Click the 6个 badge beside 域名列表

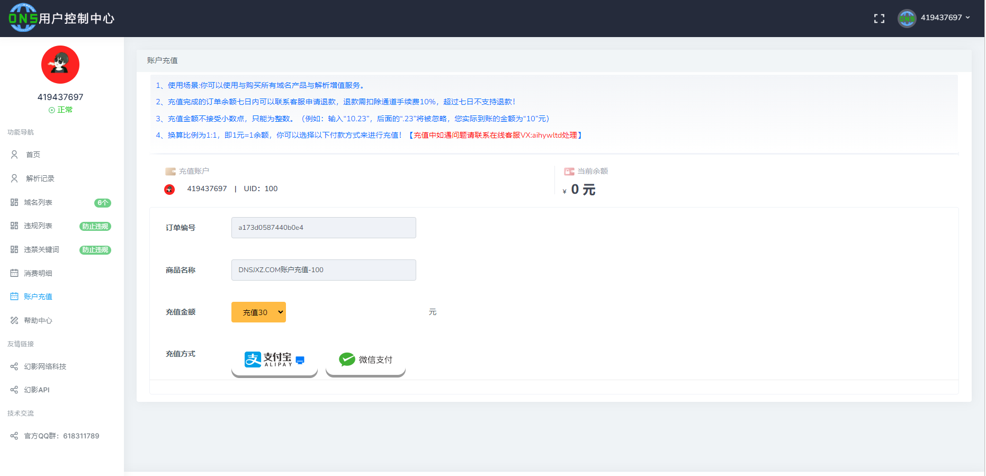[x=102, y=203]
